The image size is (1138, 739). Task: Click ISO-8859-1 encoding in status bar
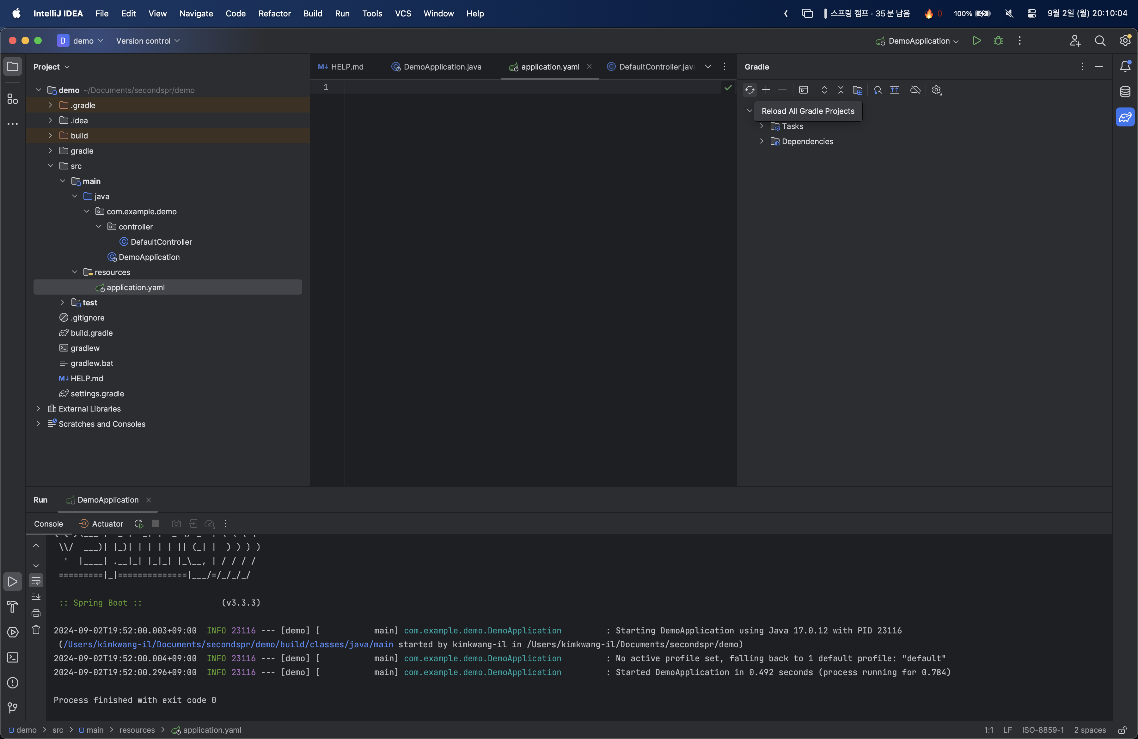[1042, 730]
